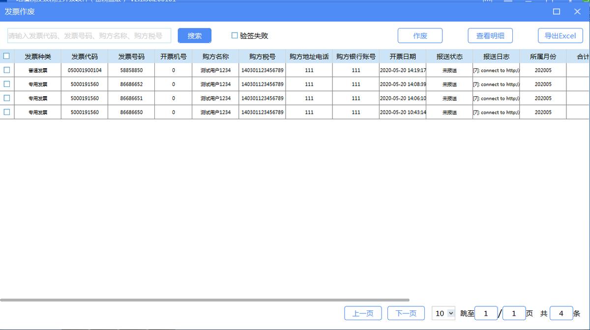Image resolution: width=590 pixels, height=330 pixels.
Task: Click the 发票种类 column header
Action: [x=38, y=56]
